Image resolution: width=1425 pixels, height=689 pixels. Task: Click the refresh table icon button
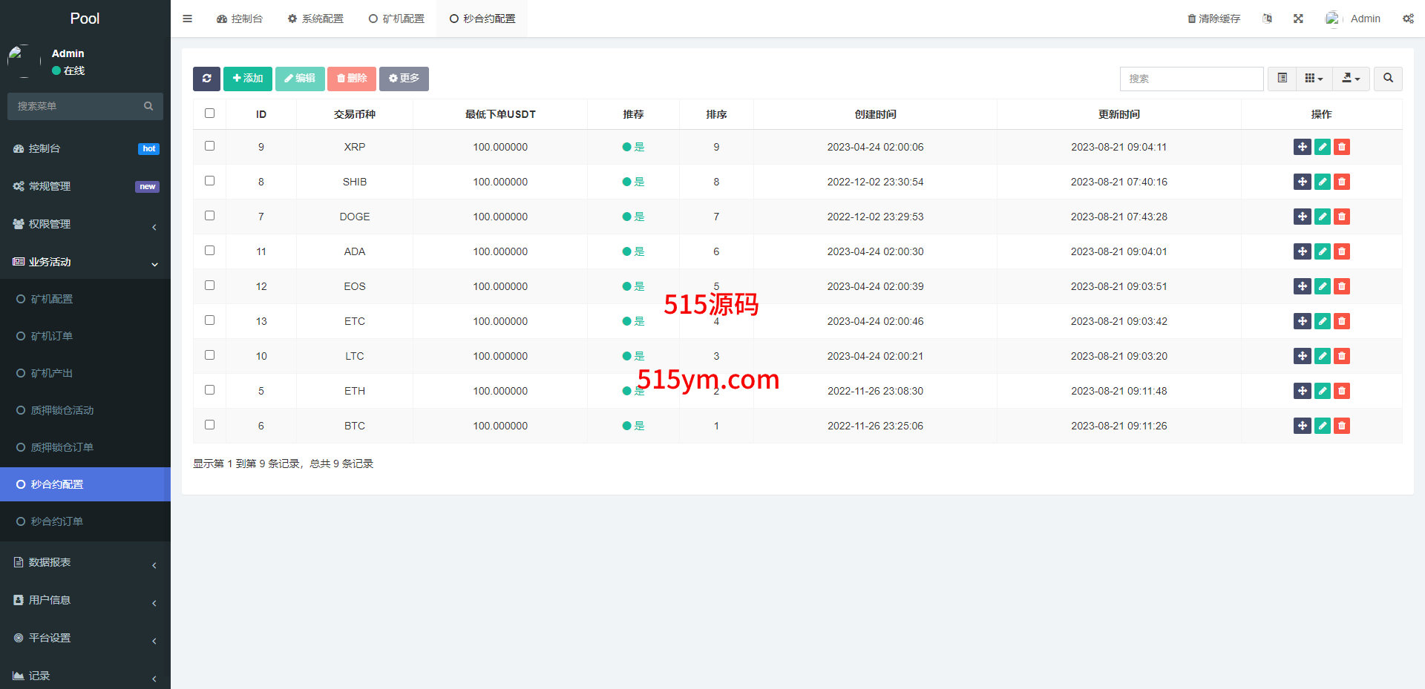coord(206,79)
